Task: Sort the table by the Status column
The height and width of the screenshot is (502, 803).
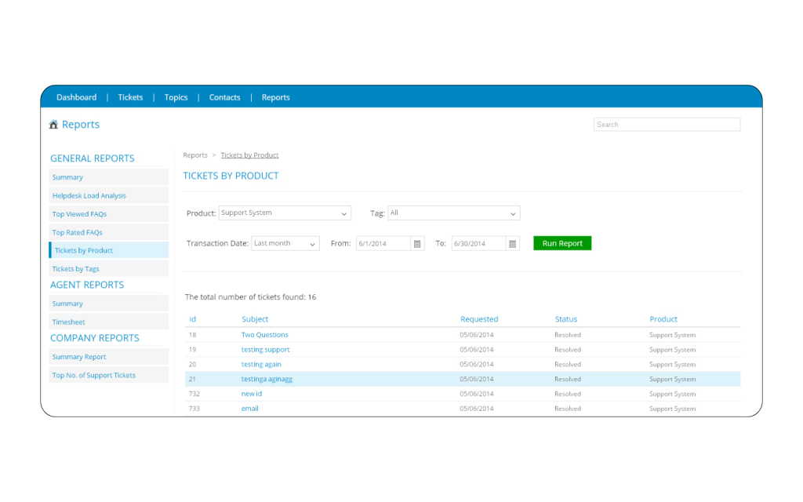Action: 565,319
